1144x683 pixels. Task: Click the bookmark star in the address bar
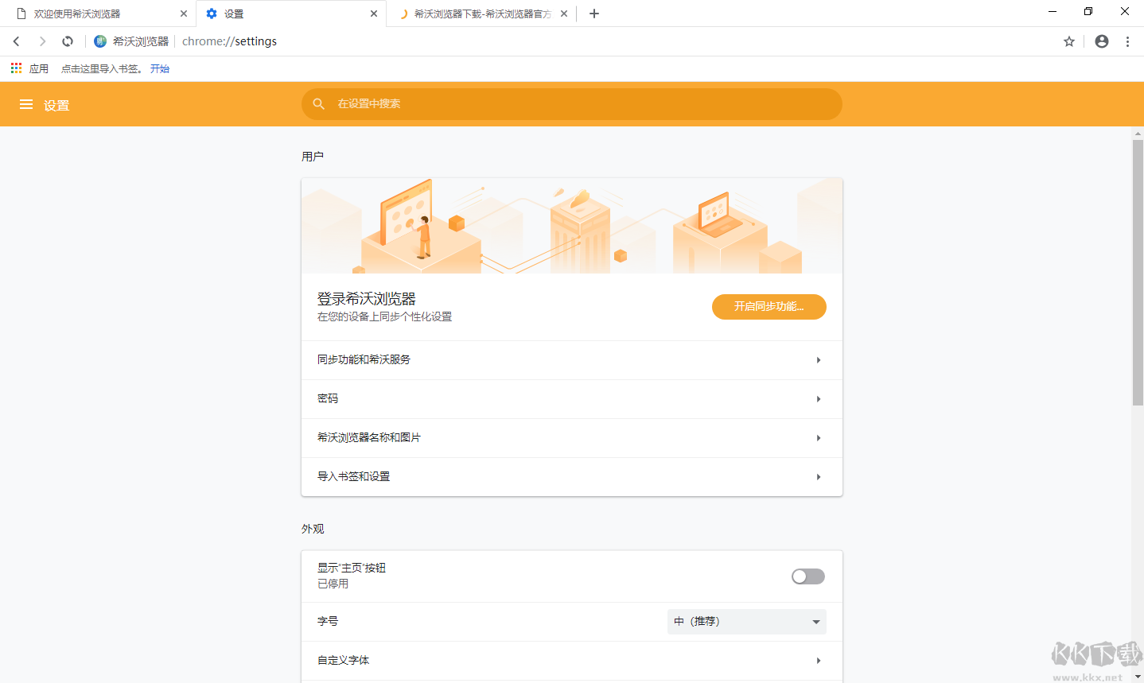tap(1068, 41)
